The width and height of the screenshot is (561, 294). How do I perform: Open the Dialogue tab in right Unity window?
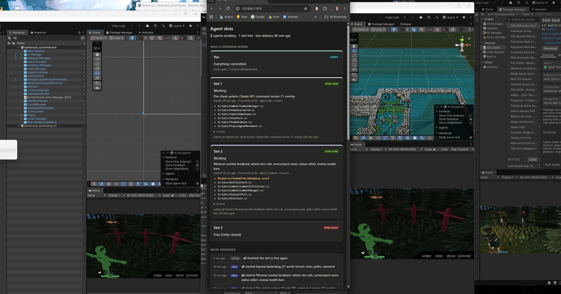pos(405,24)
